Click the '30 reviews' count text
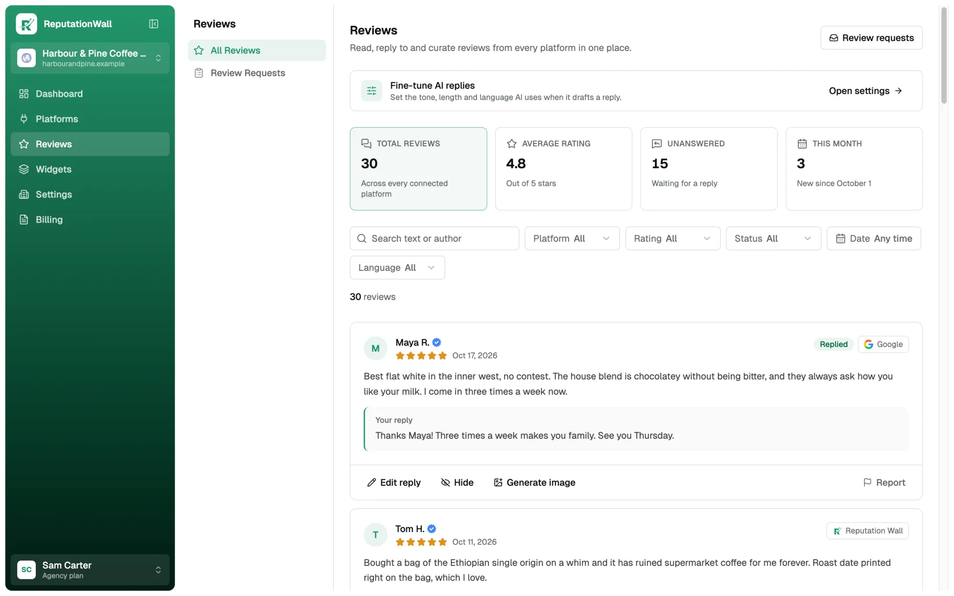 [373, 297]
